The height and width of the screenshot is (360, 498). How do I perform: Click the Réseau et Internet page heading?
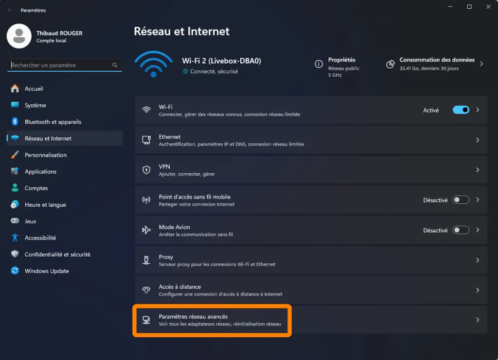182,32
